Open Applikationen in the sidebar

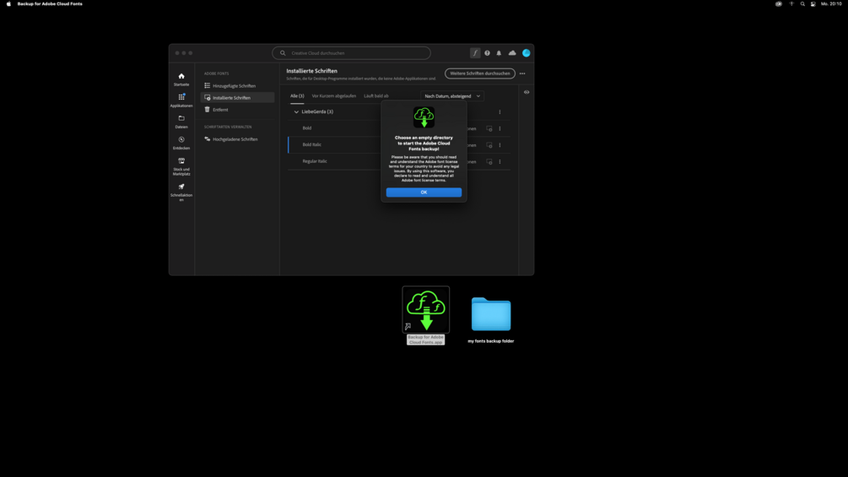pyautogui.click(x=181, y=100)
